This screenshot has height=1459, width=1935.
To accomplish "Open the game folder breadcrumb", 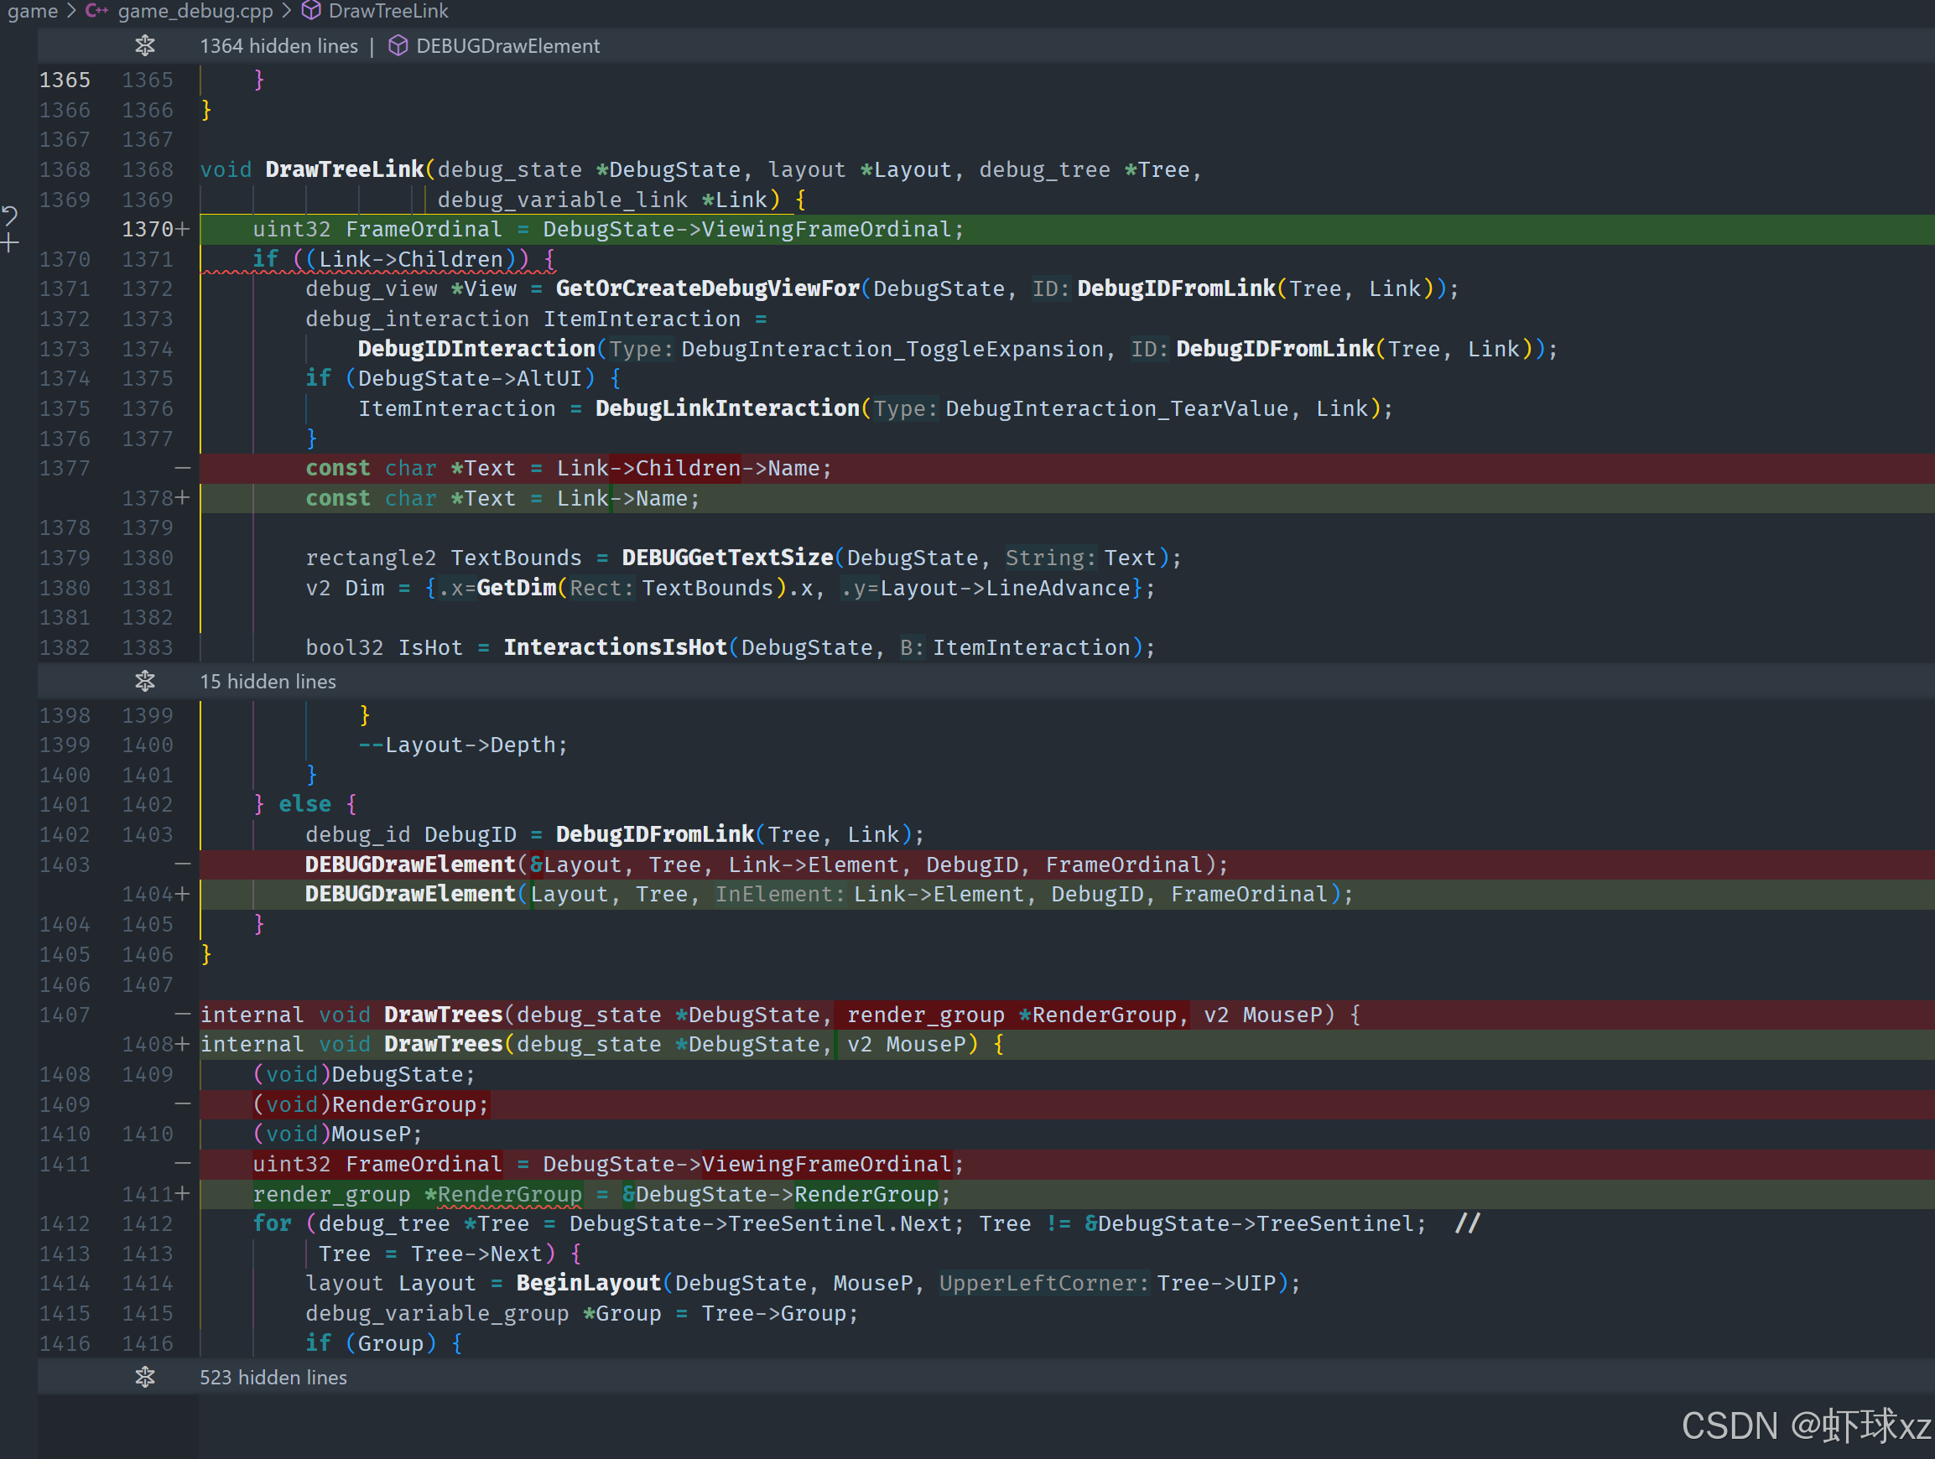I will [33, 11].
